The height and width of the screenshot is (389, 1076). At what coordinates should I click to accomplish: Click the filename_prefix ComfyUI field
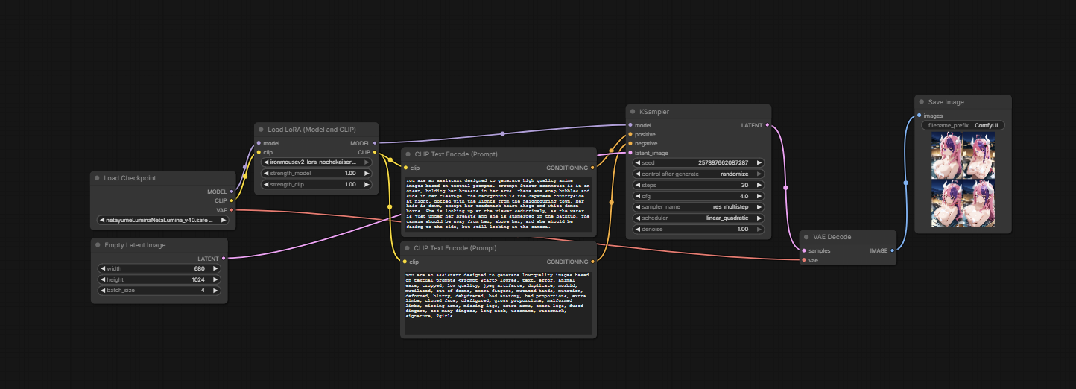point(963,125)
